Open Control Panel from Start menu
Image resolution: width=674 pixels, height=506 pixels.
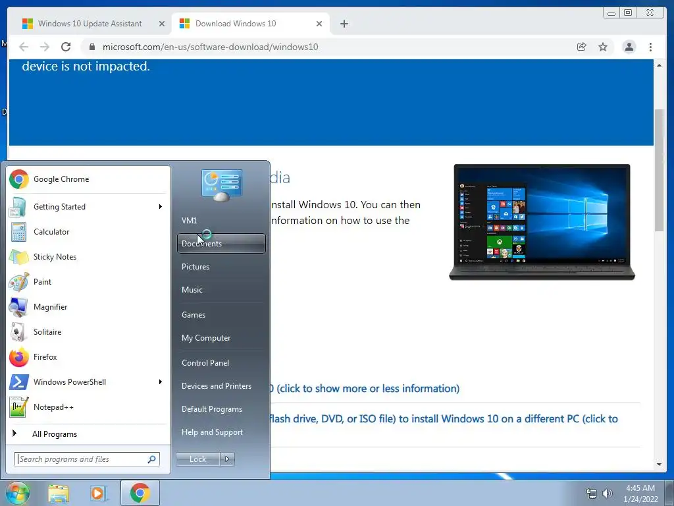(221, 363)
